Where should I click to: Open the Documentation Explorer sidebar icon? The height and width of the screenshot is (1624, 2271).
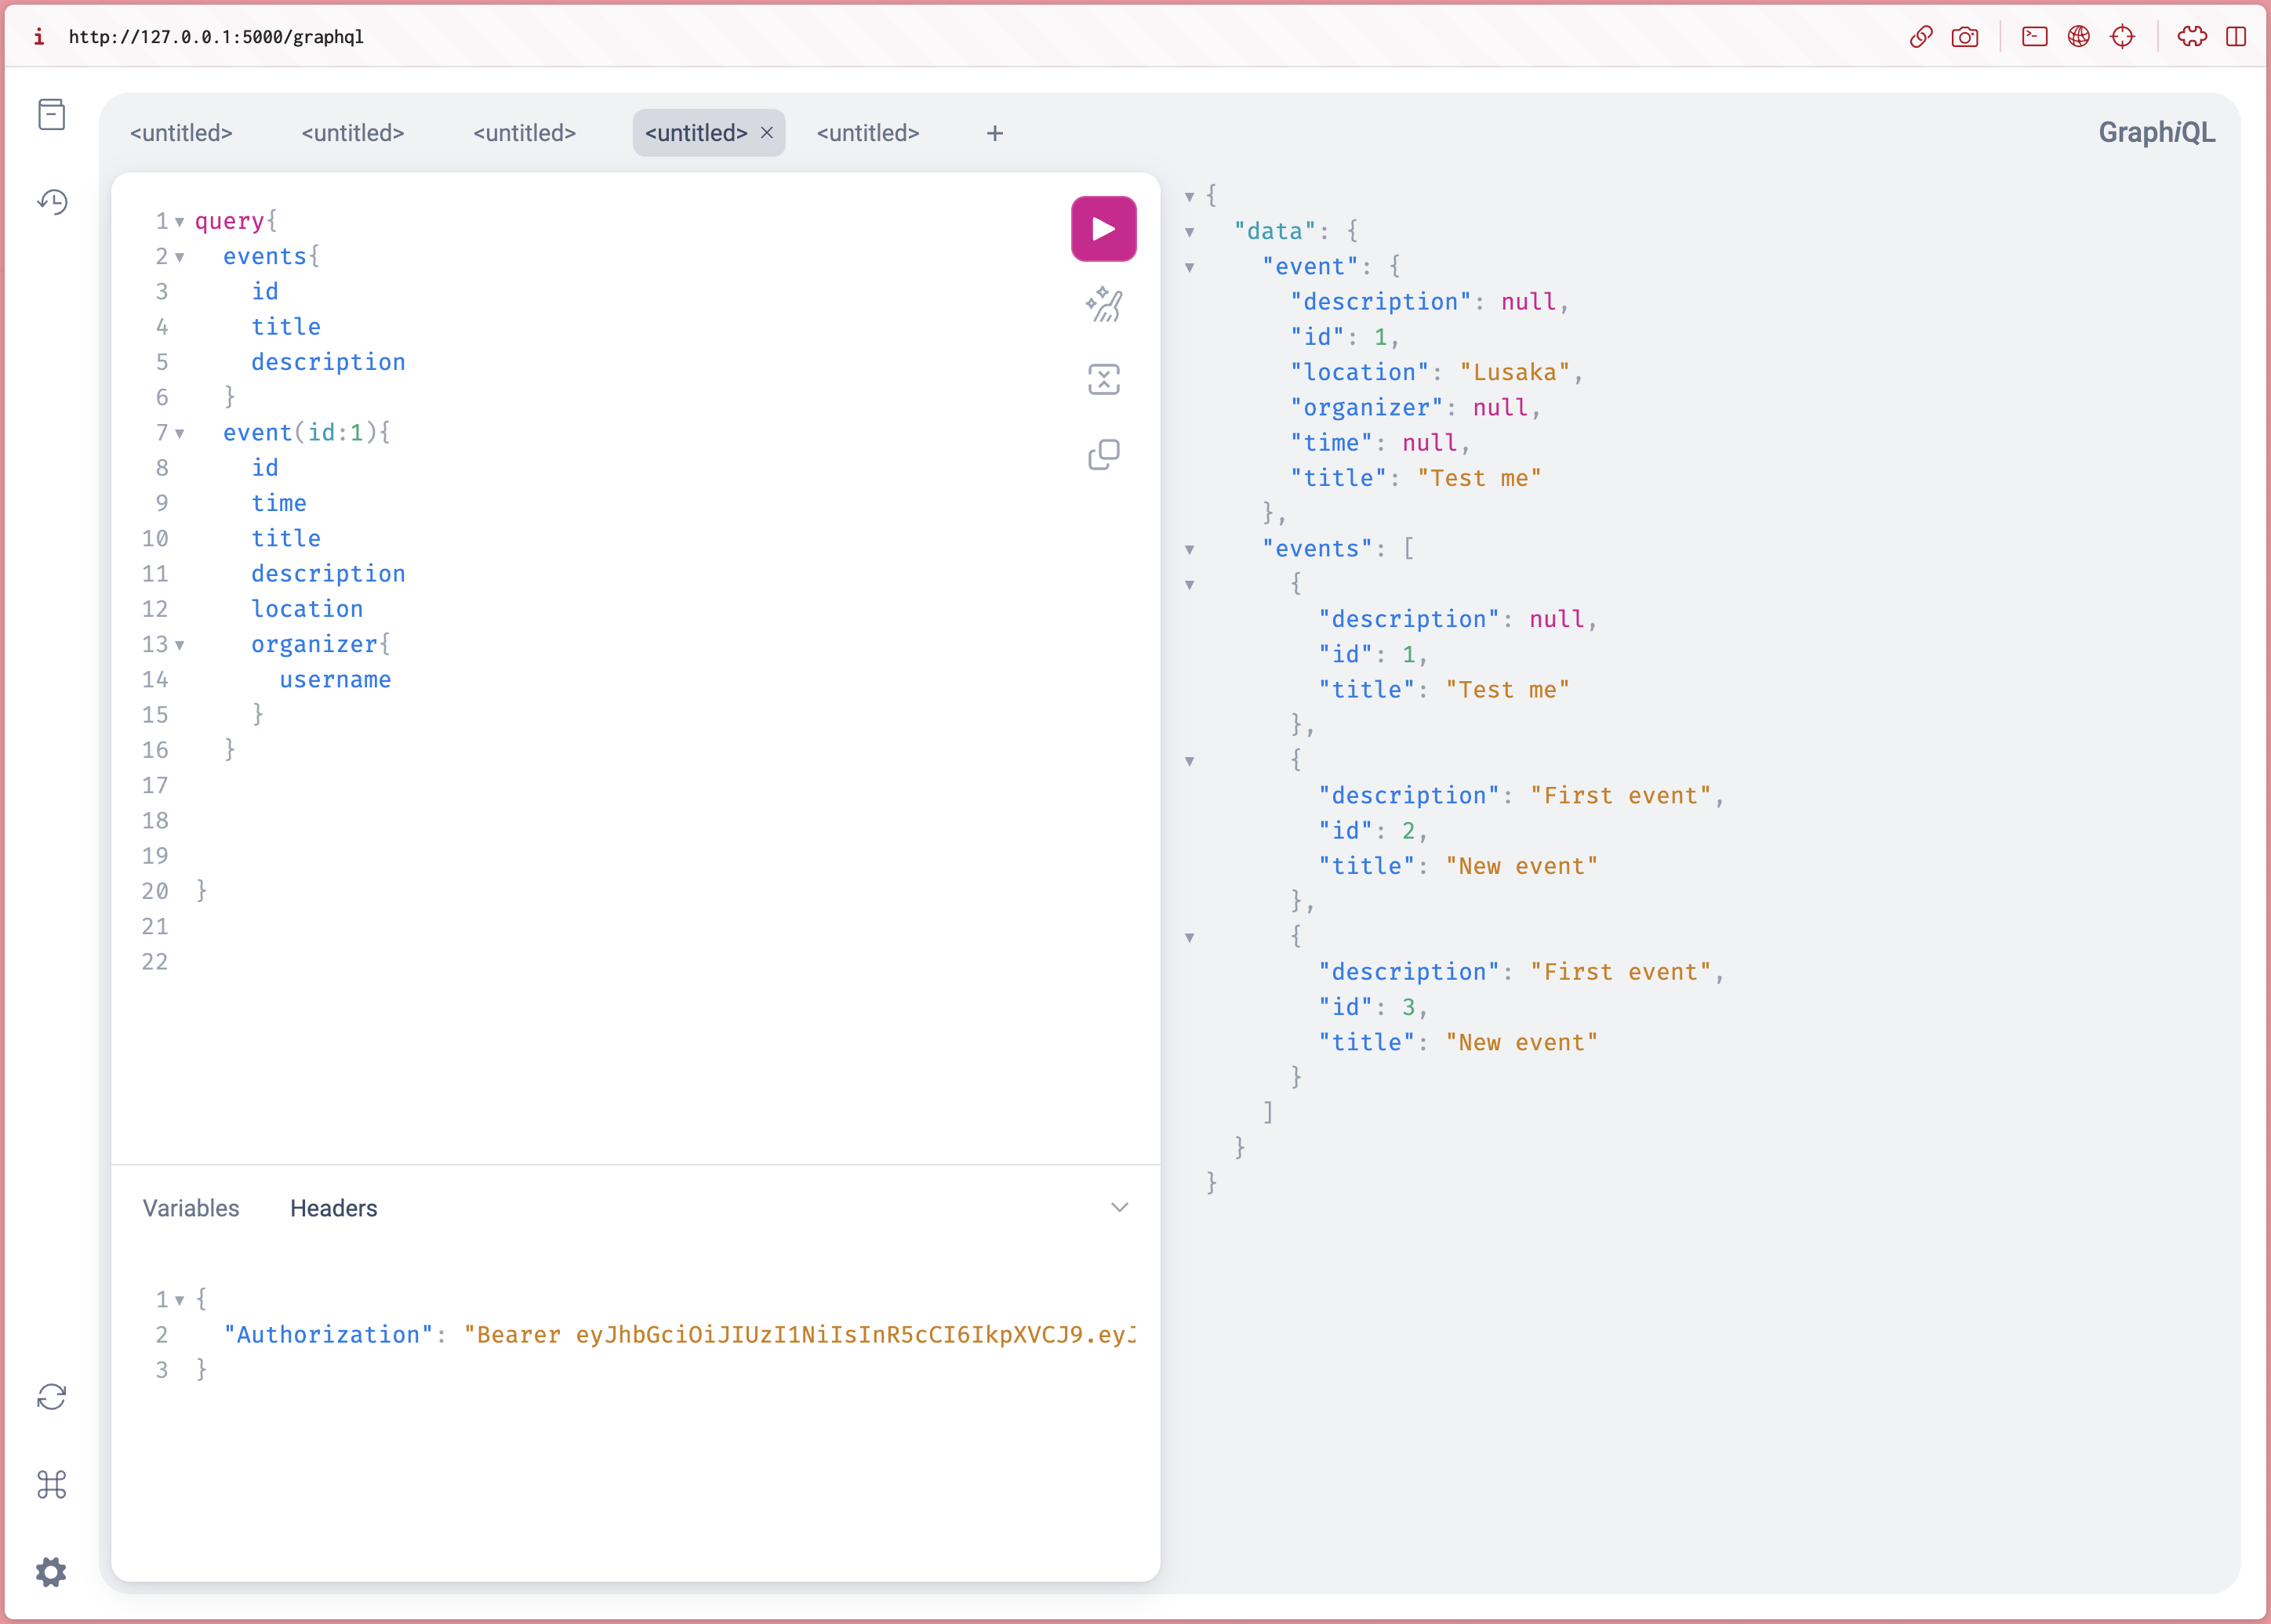(51, 115)
